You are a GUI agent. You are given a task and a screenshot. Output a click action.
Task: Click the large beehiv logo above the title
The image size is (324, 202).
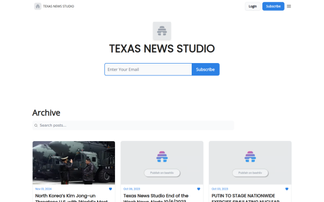tap(162, 31)
